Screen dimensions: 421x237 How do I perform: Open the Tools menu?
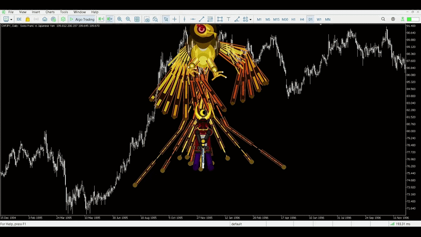64,12
